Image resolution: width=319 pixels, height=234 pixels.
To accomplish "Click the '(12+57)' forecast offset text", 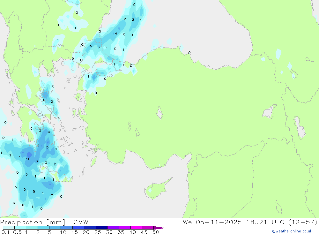I will [x=303, y=222].
